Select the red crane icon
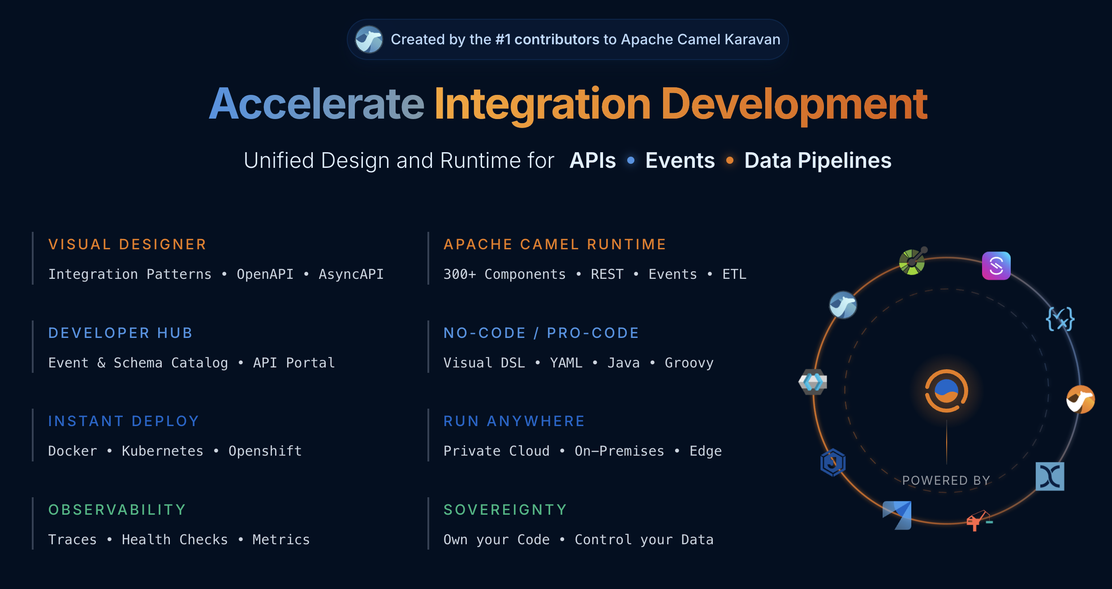This screenshot has width=1112, height=589. (x=979, y=521)
